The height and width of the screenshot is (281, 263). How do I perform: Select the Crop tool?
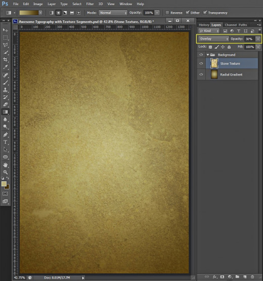(x=6, y=60)
